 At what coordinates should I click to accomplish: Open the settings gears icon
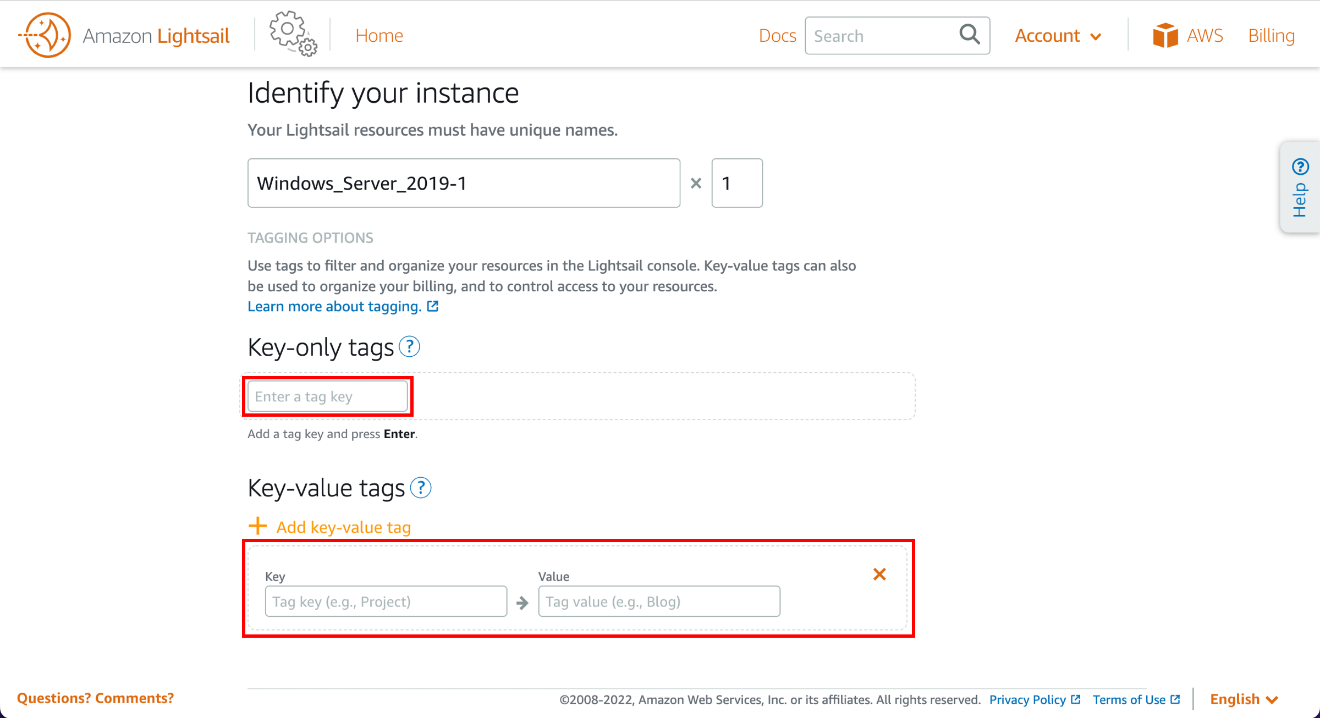tap(293, 34)
